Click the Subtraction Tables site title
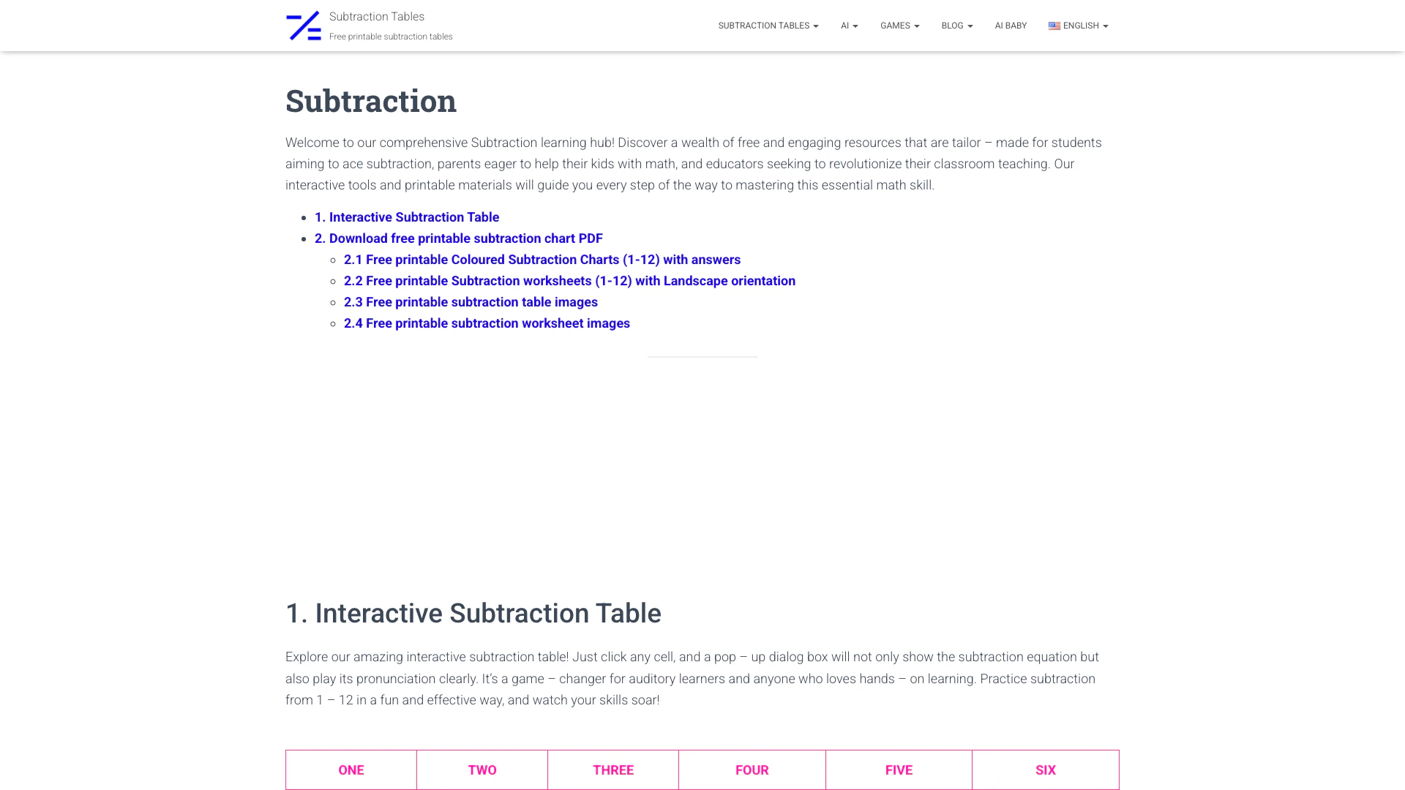This screenshot has height=790, width=1405. point(377,17)
